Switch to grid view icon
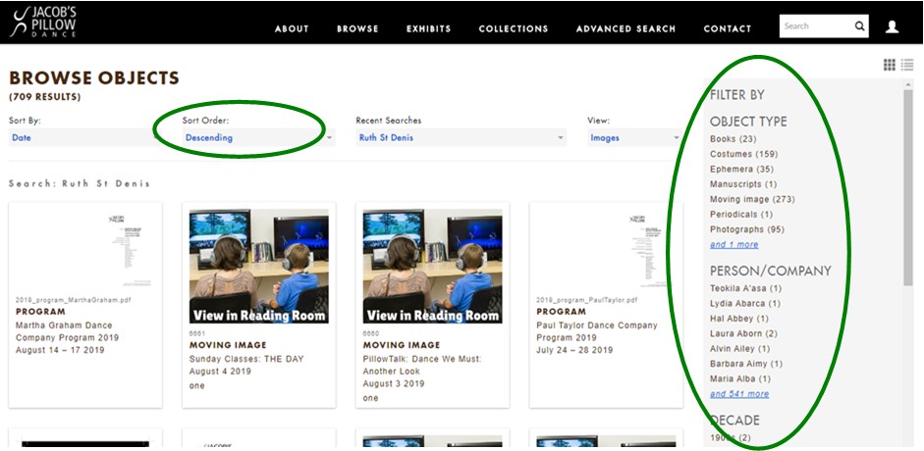This screenshot has width=924, height=451. (889, 65)
